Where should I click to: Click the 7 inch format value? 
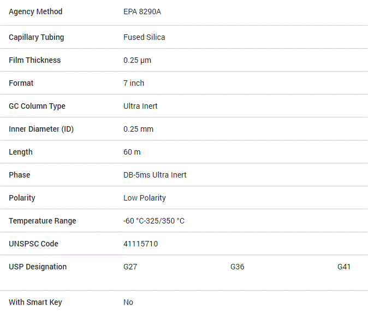134,83
